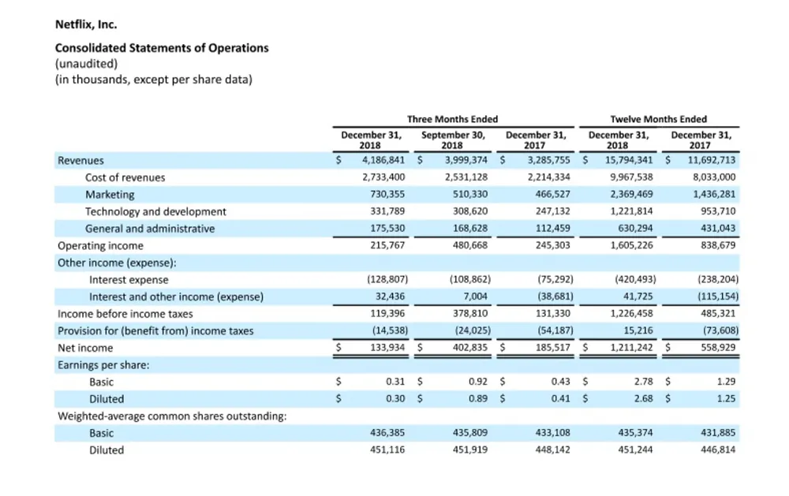
Task: Click 'Income before income taxes' row label
Action: point(125,315)
